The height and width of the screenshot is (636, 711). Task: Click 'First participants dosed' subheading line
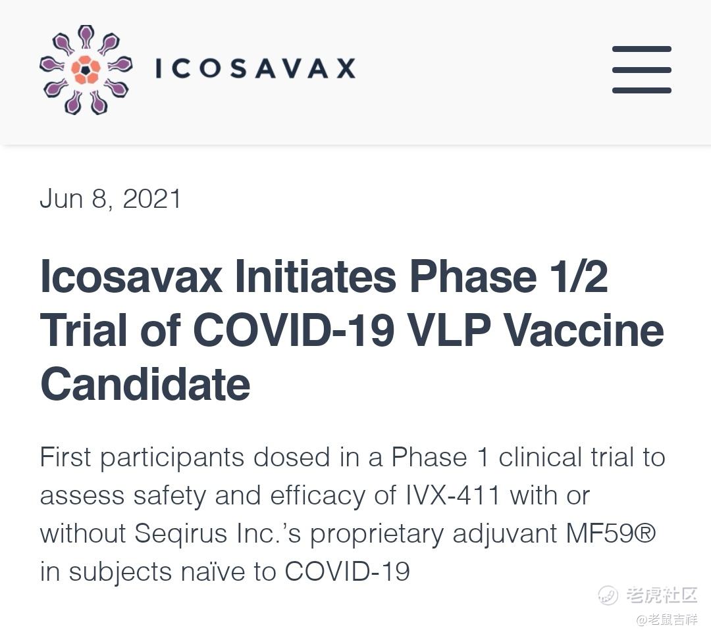185,458
